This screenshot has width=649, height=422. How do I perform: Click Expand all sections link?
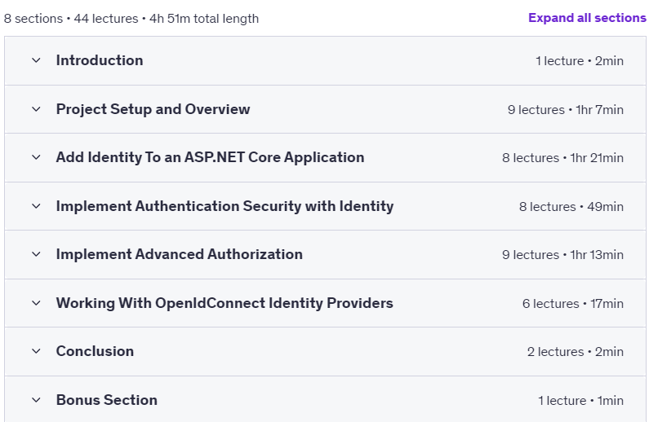tap(587, 18)
